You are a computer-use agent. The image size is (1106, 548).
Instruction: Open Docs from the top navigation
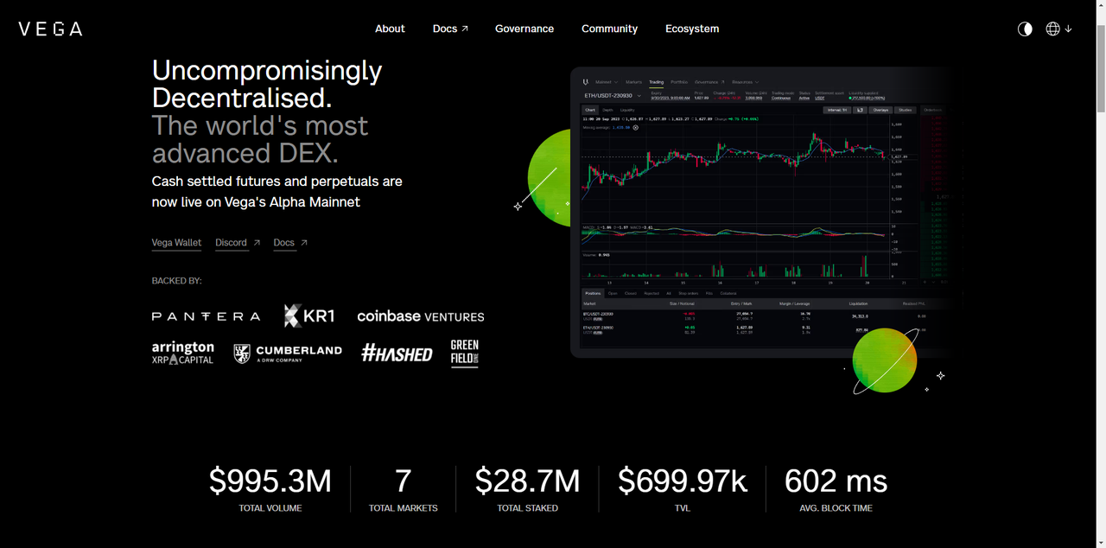pos(450,29)
